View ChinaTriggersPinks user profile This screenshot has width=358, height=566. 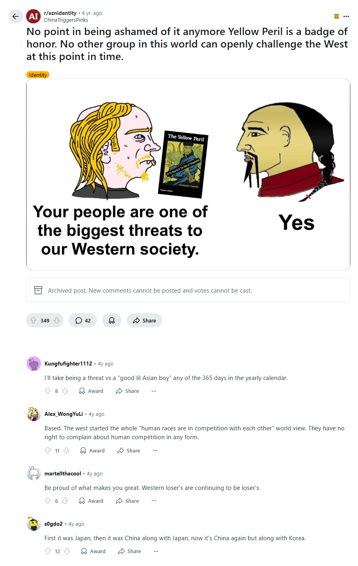(x=66, y=20)
